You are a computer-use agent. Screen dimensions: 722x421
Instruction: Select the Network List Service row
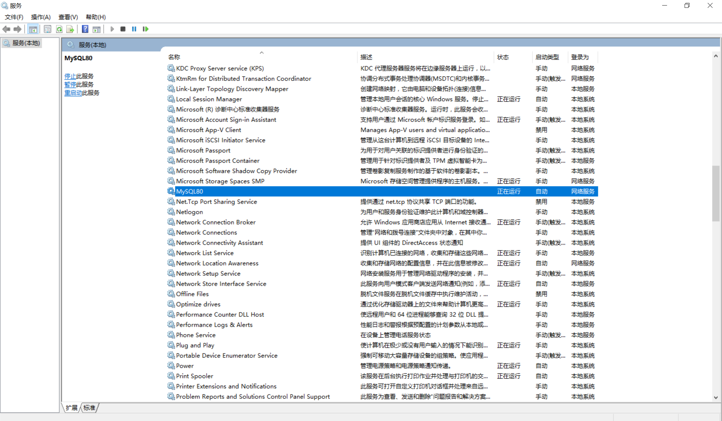(x=382, y=253)
